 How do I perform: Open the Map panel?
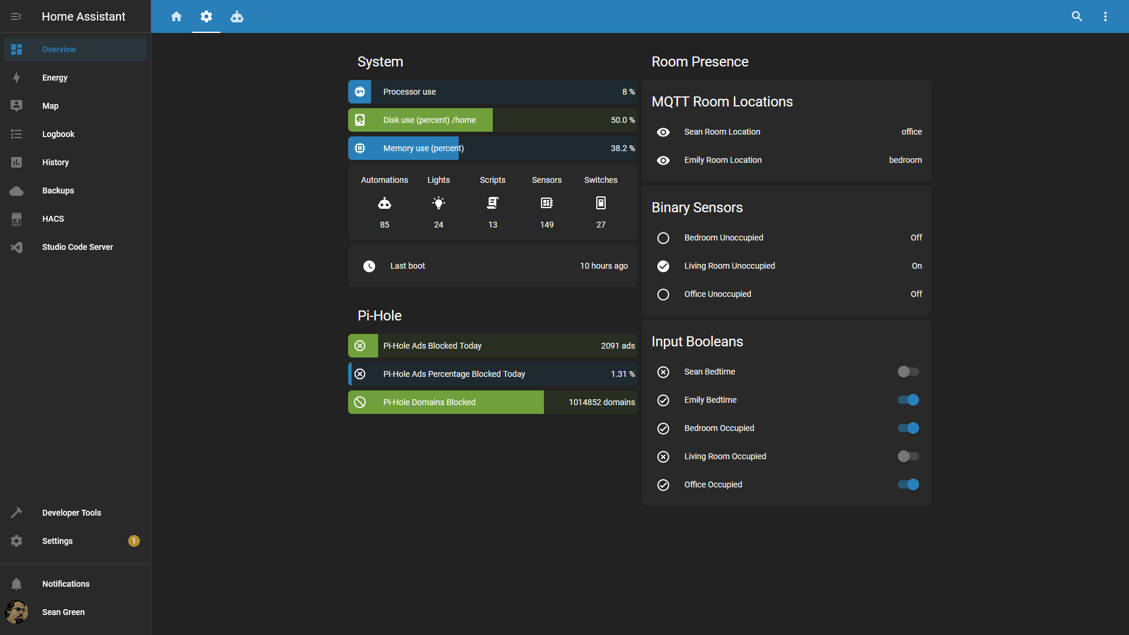point(75,106)
